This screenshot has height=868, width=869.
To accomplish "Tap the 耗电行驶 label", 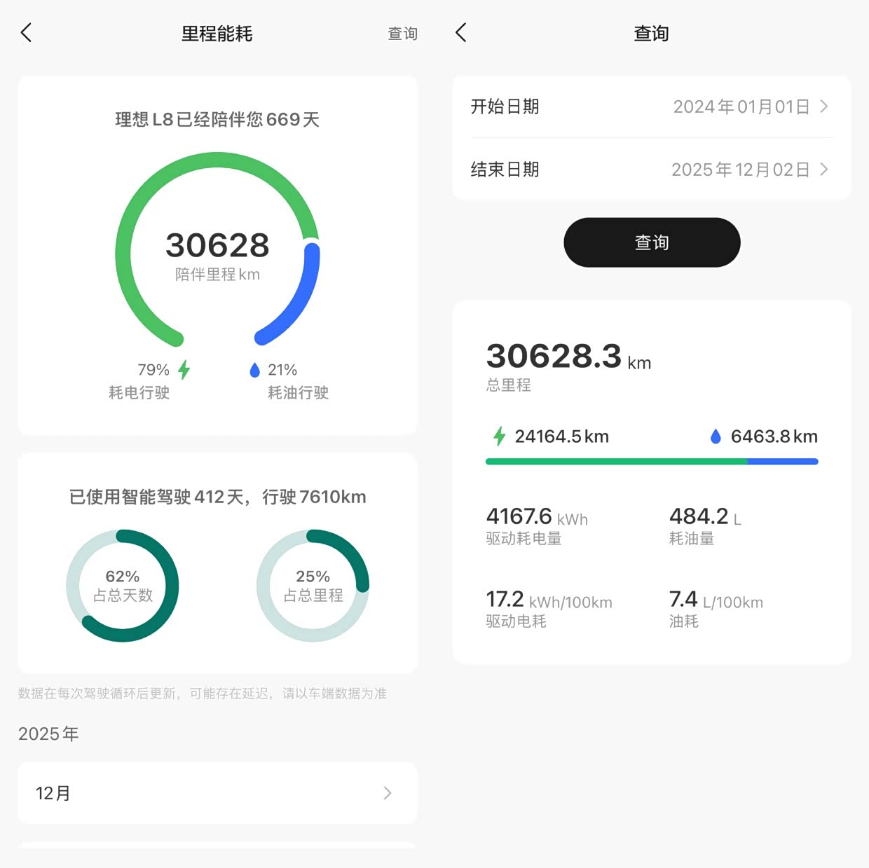I will click(139, 392).
